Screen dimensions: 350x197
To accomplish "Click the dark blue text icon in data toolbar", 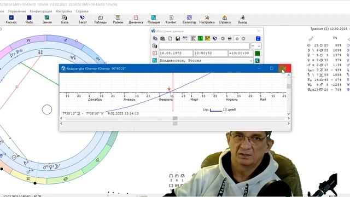I will [x=215, y=39].
